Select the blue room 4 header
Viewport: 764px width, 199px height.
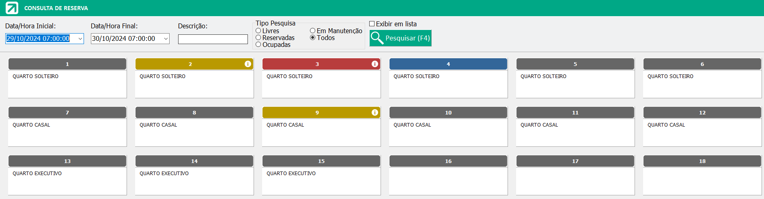point(448,64)
